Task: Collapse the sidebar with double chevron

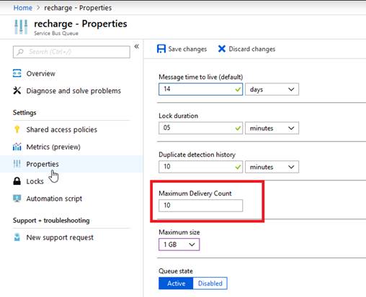Action: pyautogui.click(x=136, y=47)
